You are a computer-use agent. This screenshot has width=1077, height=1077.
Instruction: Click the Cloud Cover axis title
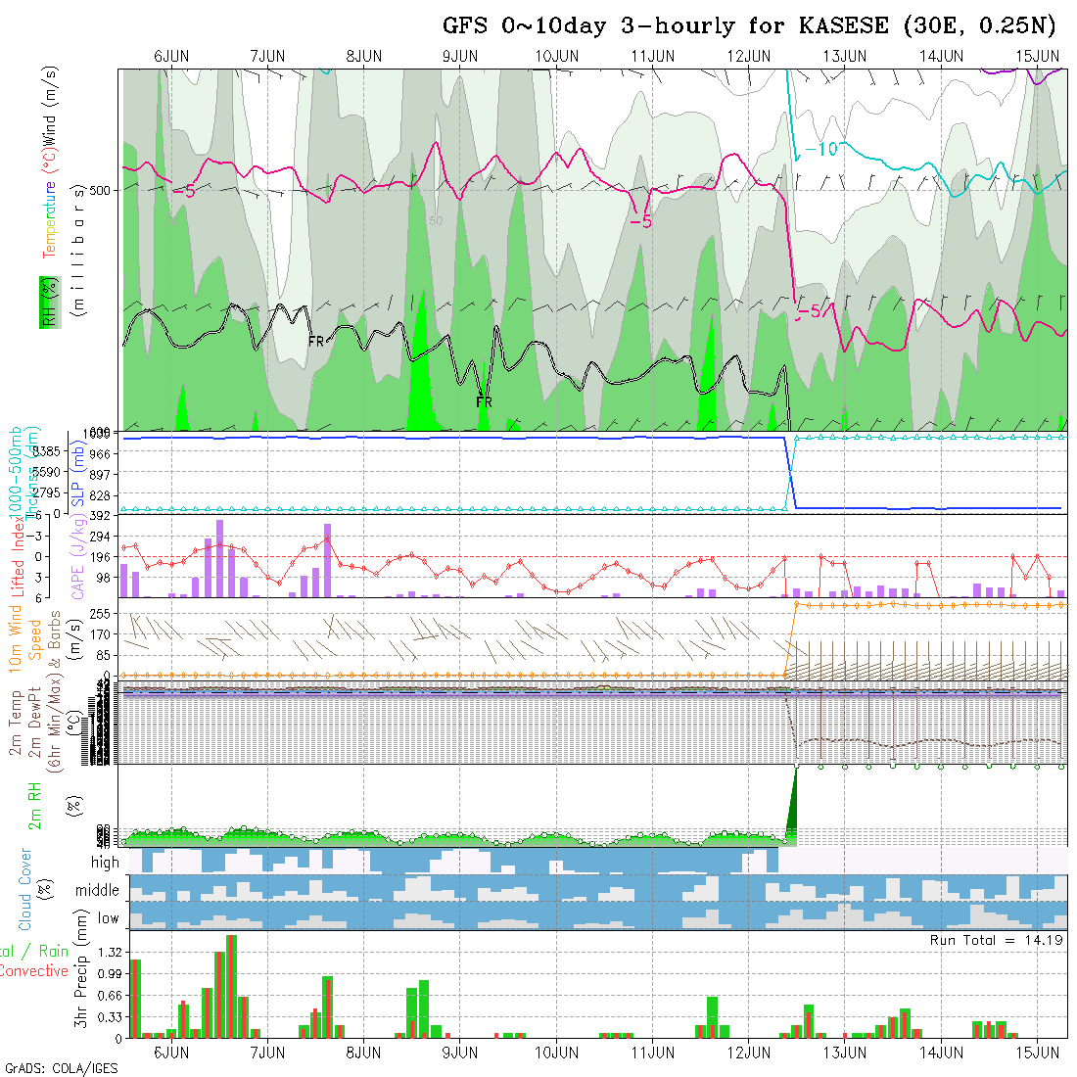[25, 889]
